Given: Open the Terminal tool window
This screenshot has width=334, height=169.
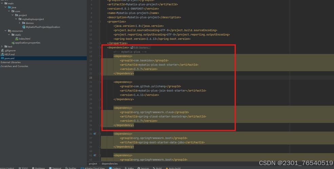Looking at the screenshot, I should coord(55,168).
